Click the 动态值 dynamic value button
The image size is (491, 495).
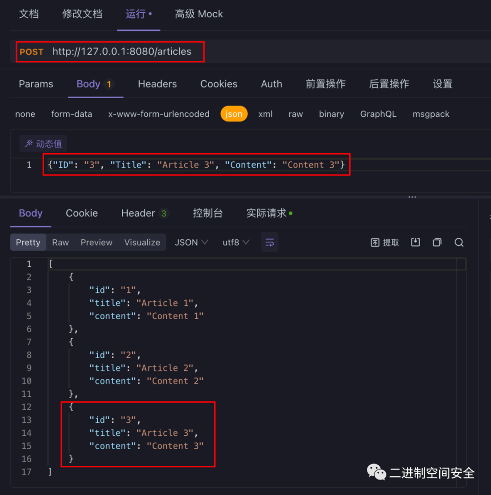coord(43,144)
